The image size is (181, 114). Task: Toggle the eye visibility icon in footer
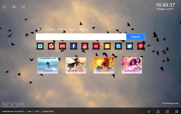149,111
